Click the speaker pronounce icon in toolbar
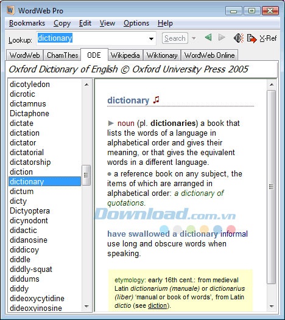The height and width of the screenshot is (320, 285). (239, 38)
